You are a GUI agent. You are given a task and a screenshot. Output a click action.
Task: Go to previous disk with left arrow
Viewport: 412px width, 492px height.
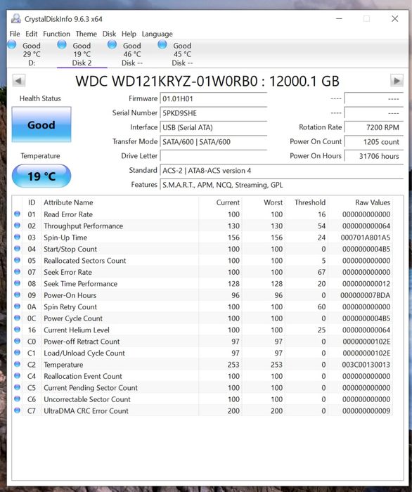click(18, 81)
